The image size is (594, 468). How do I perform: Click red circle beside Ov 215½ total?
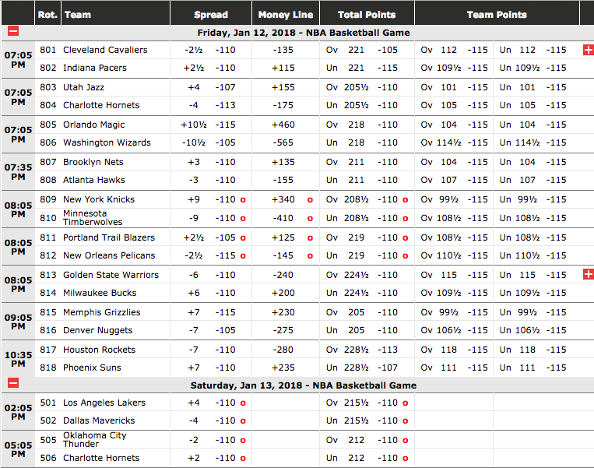[x=406, y=403]
